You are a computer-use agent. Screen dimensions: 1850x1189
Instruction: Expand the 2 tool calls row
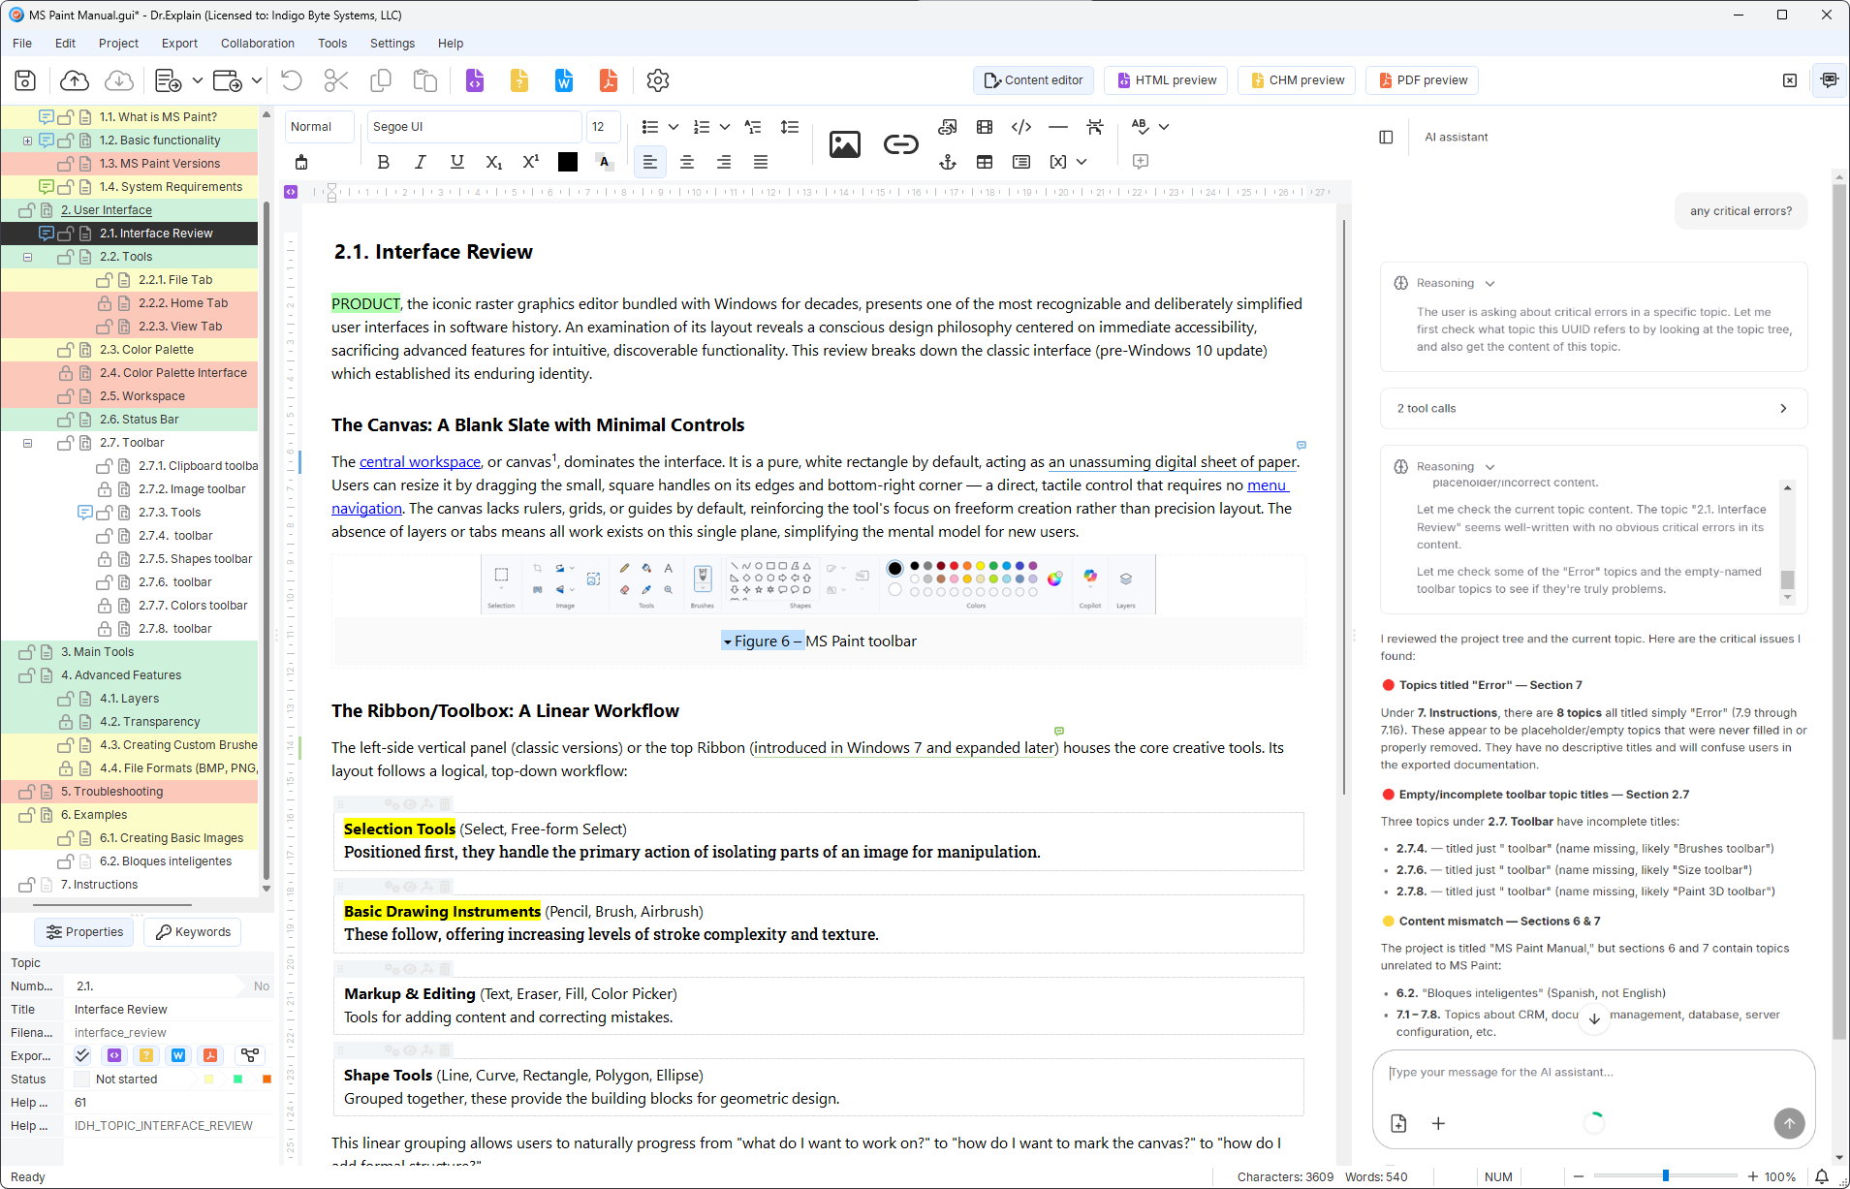(x=1593, y=409)
